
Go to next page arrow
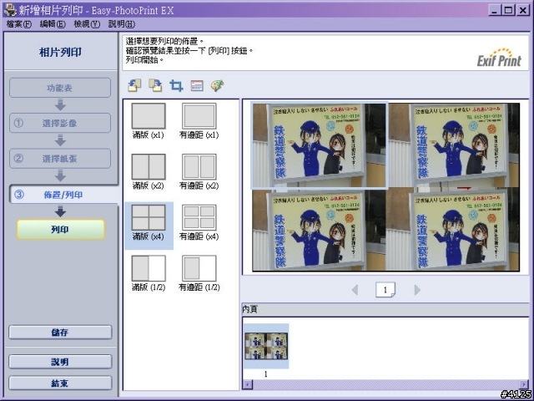pos(417,290)
